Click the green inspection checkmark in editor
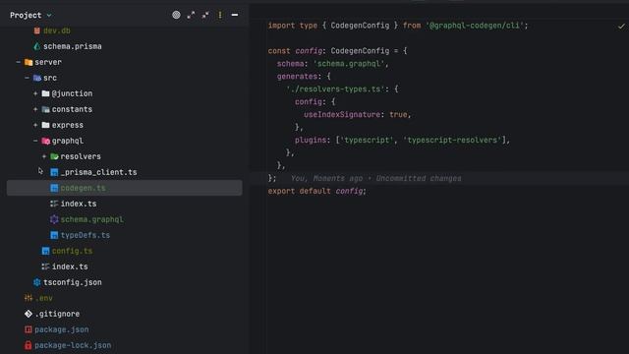Screen dimensions: 629x354 [621, 27]
